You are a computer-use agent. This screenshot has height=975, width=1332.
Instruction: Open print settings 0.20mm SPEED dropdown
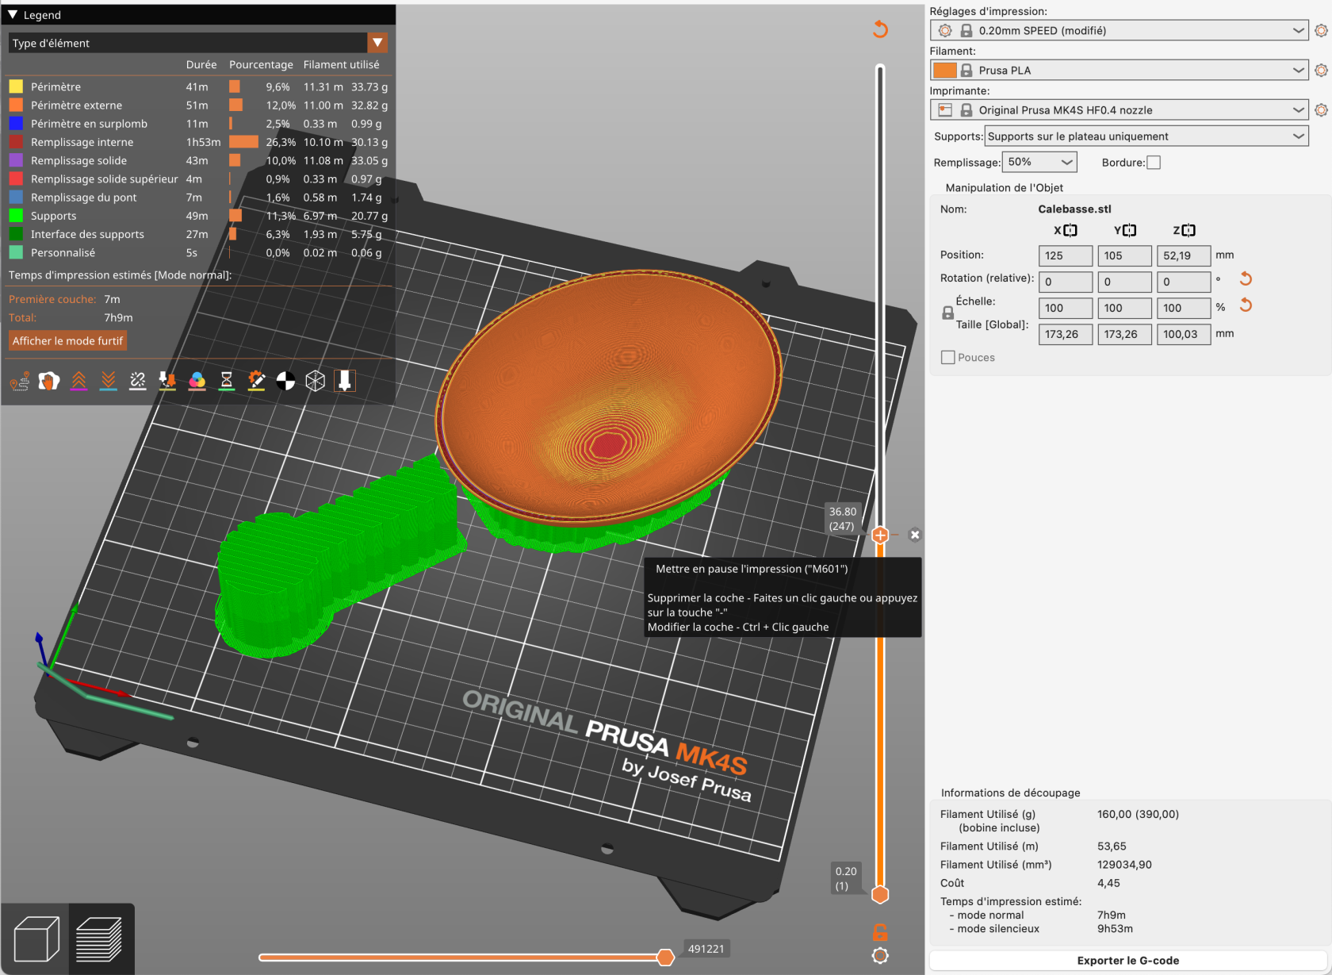point(1119,31)
